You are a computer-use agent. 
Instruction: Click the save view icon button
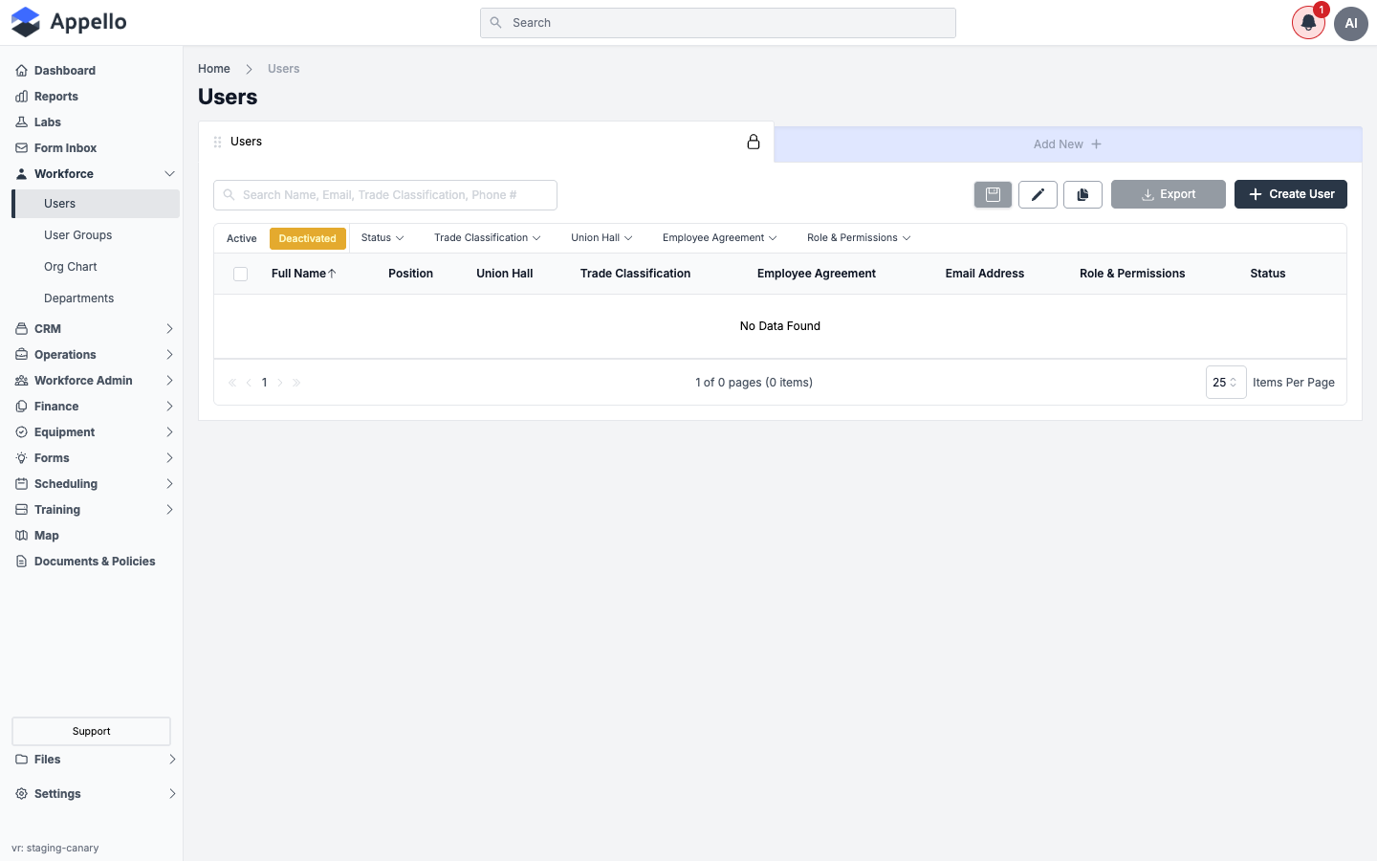pyautogui.click(x=993, y=194)
